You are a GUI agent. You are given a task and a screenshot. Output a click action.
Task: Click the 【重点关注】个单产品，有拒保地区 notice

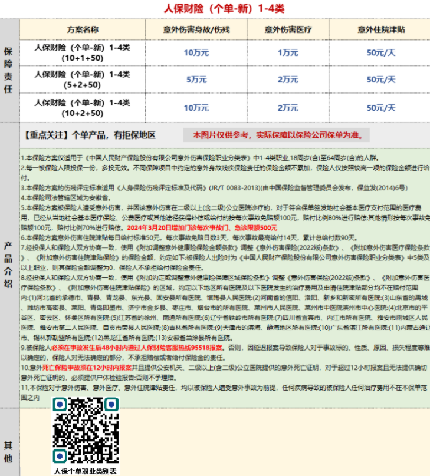point(89,135)
